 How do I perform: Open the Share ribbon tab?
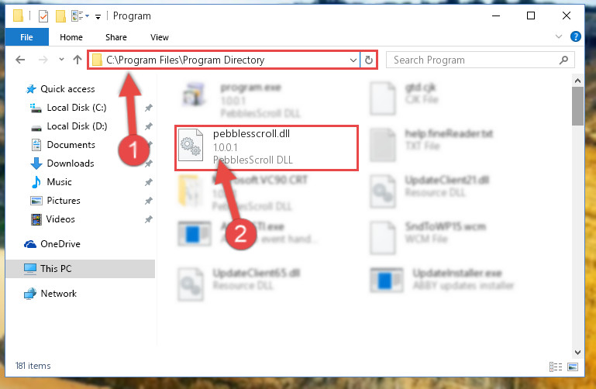click(116, 37)
